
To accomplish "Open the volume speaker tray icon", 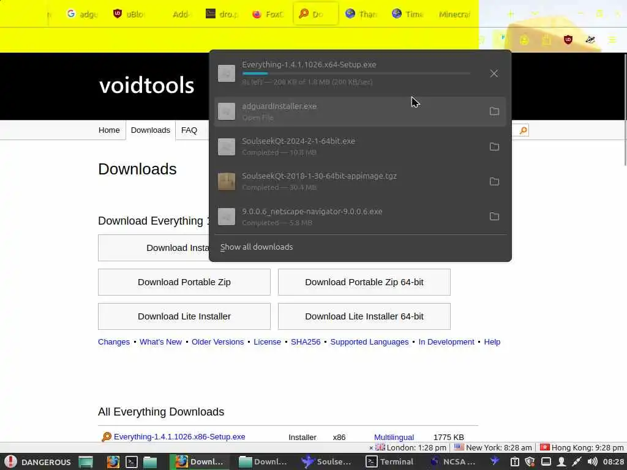I will 592,462.
